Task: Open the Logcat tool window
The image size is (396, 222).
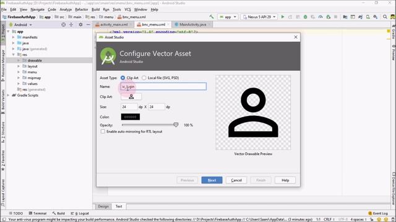Action: tap(80, 213)
